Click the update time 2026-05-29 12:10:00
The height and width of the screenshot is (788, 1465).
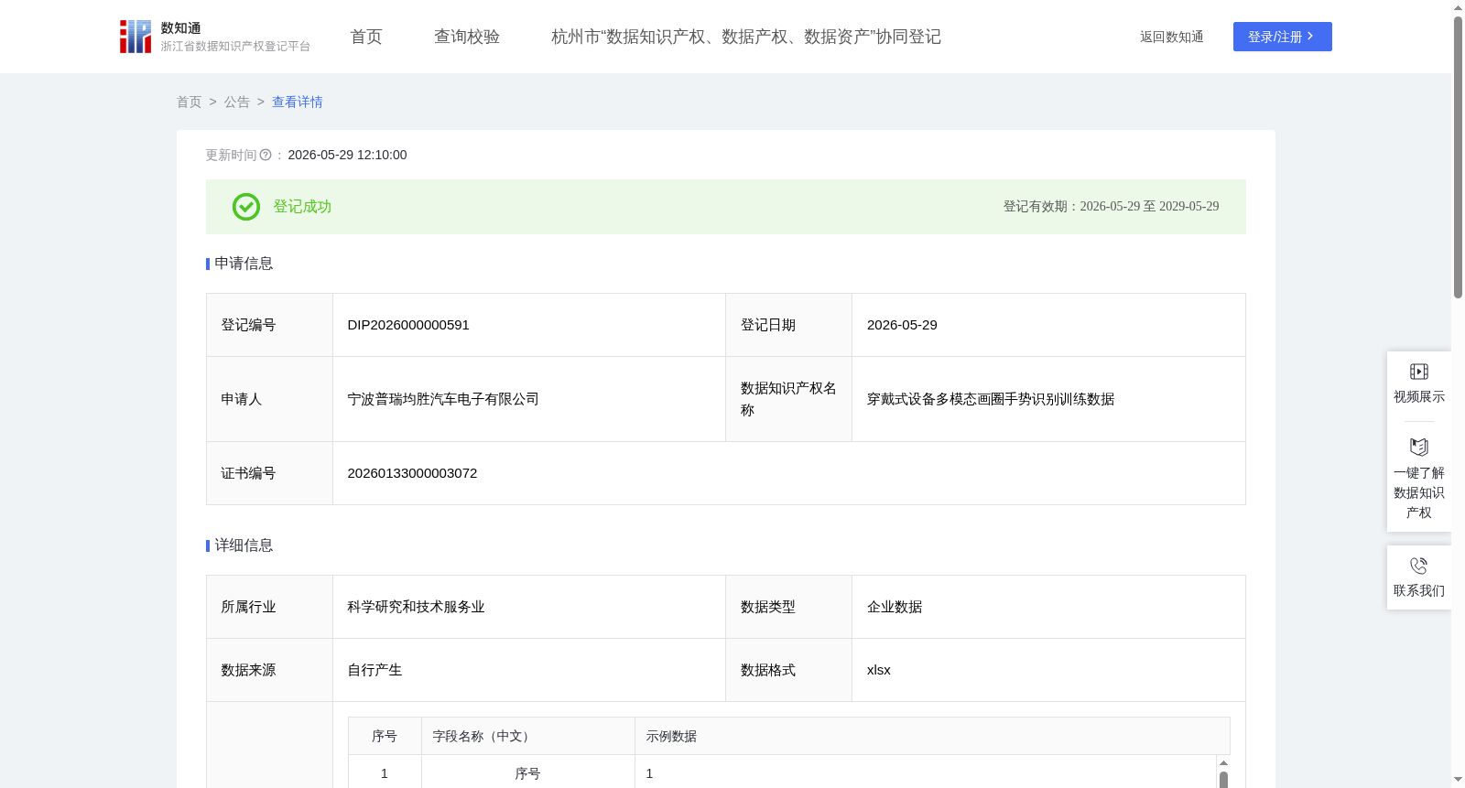point(347,155)
